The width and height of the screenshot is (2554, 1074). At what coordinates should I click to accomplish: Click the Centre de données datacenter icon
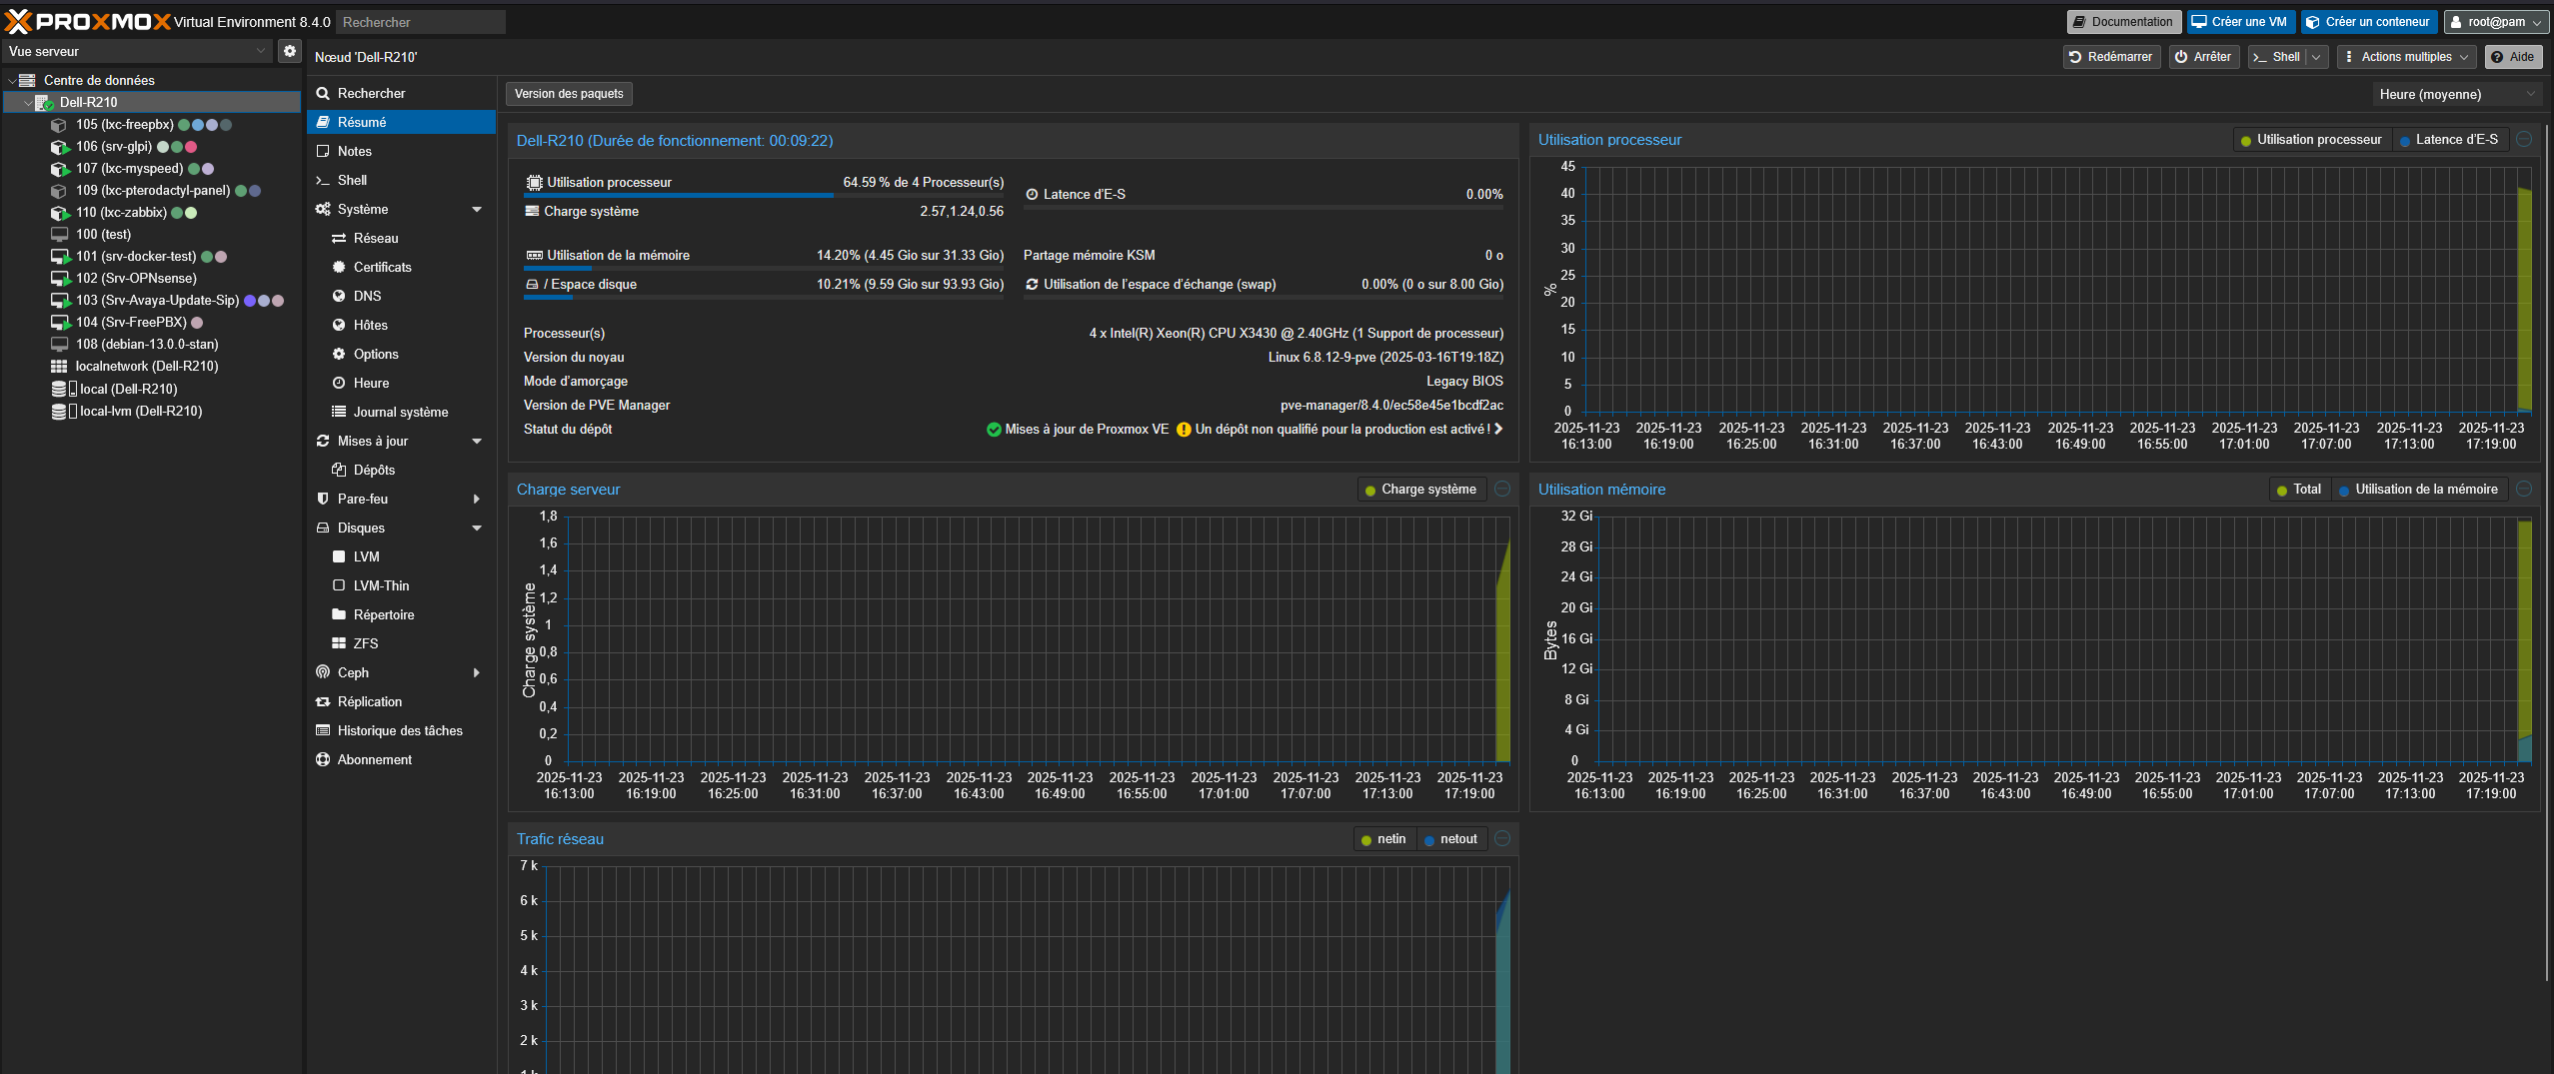pos(28,80)
